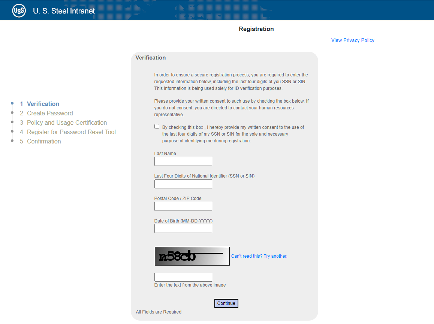Click the Registration heading
The width and height of the screenshot is (434, 324).
pos(256,29)
